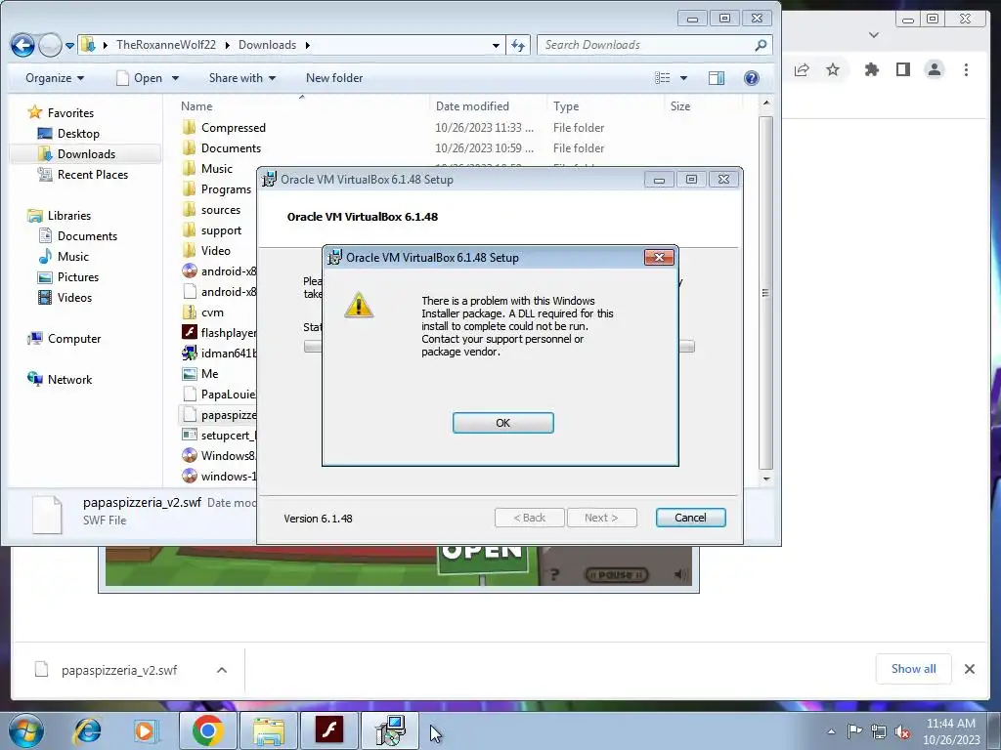Click Show all in Chrome downloads bar
This screenshot has height=750, width=1001.
point(914,668)
